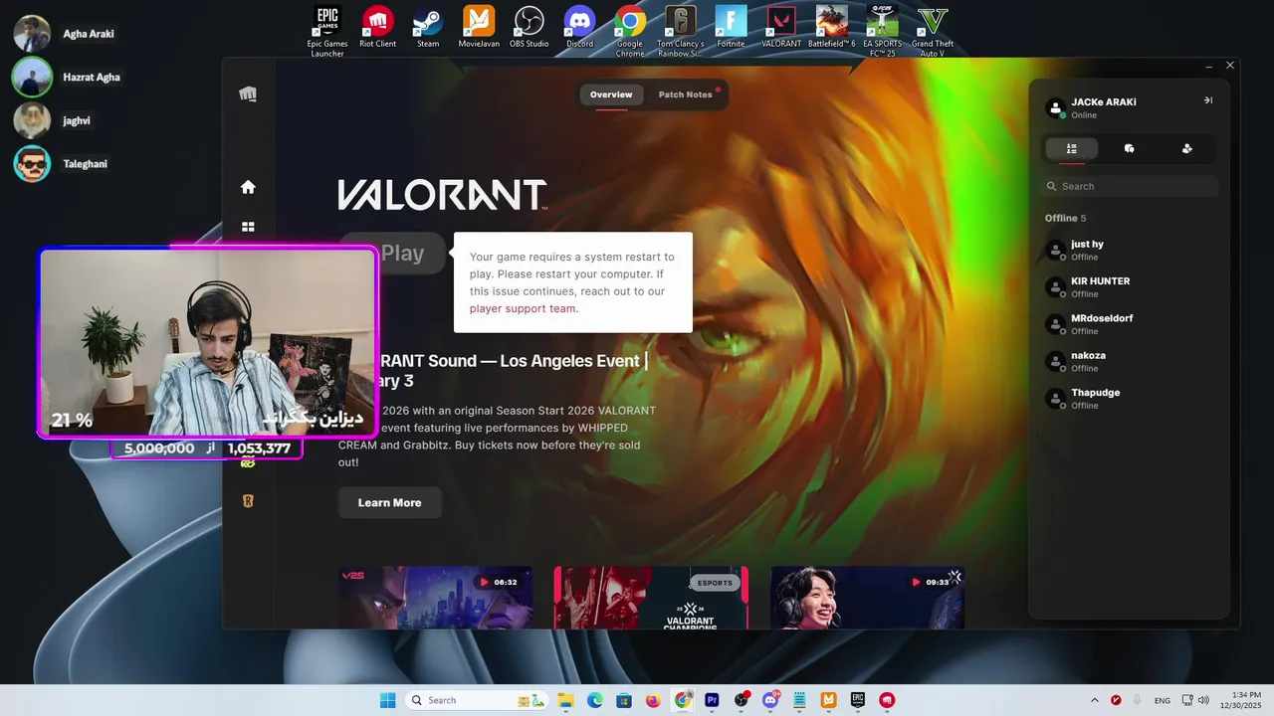Click the taskbar Search box

click(476, 700)
